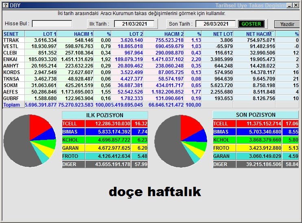
Task: Click the help question mark icon in title bar
Action: click(x=6, y=5)
